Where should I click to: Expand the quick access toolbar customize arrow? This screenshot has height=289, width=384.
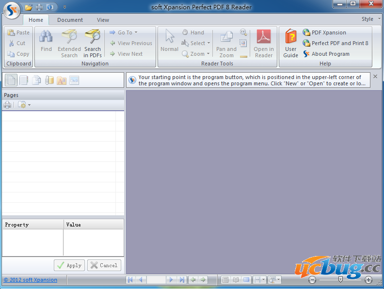point(64,7)
